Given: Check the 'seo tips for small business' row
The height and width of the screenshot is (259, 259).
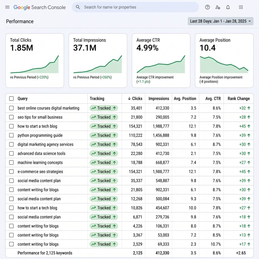Looking at the screenshot, I should (11, 117).
